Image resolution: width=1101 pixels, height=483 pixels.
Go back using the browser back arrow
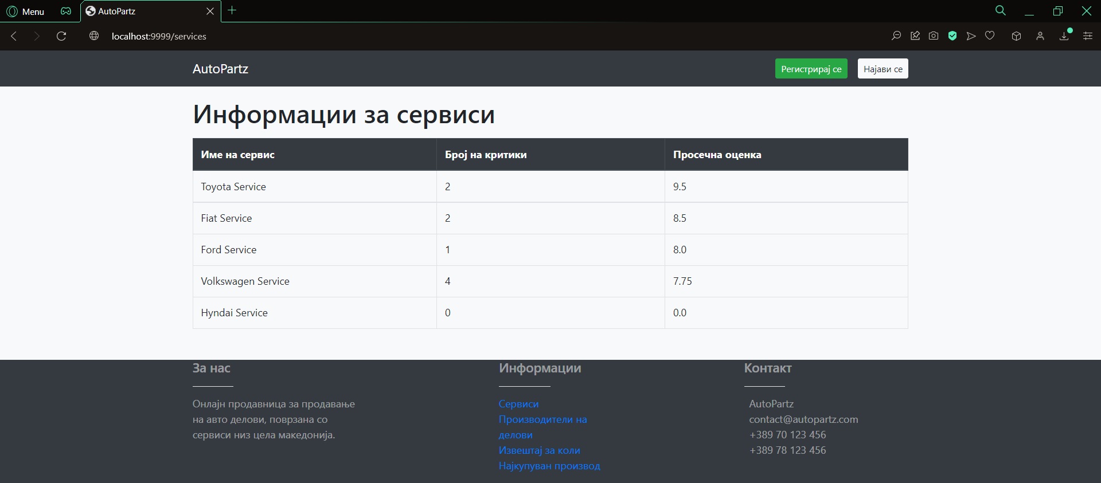point(14,36)
